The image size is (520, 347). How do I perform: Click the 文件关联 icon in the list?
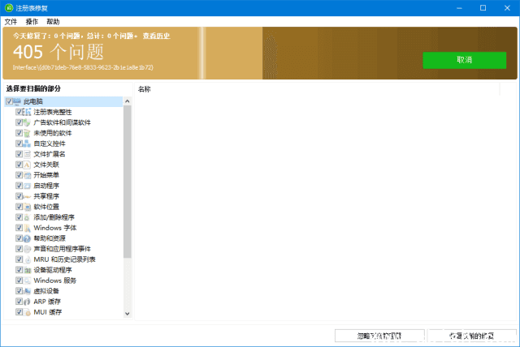tap(27, 165)
